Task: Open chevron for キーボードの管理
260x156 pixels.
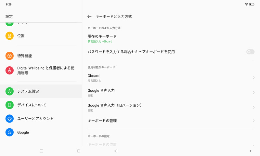Action: 253,121
